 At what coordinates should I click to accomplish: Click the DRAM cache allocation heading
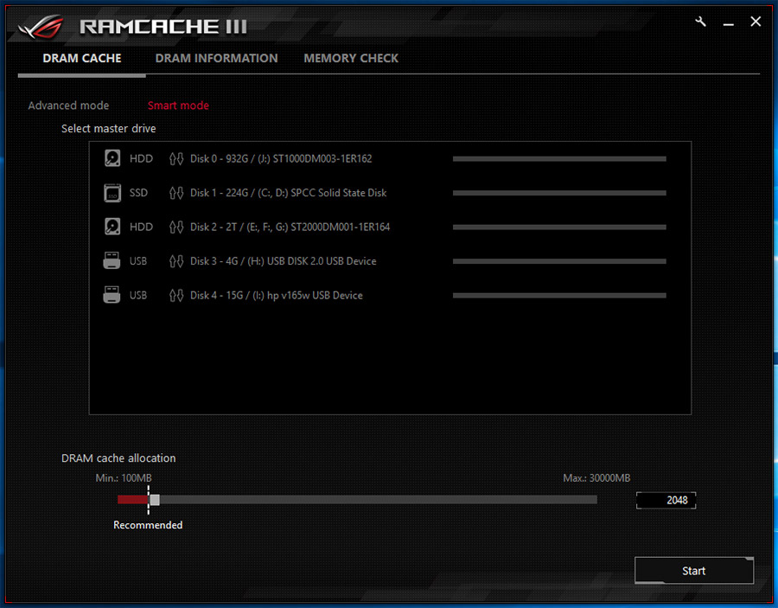pos(118,458)
